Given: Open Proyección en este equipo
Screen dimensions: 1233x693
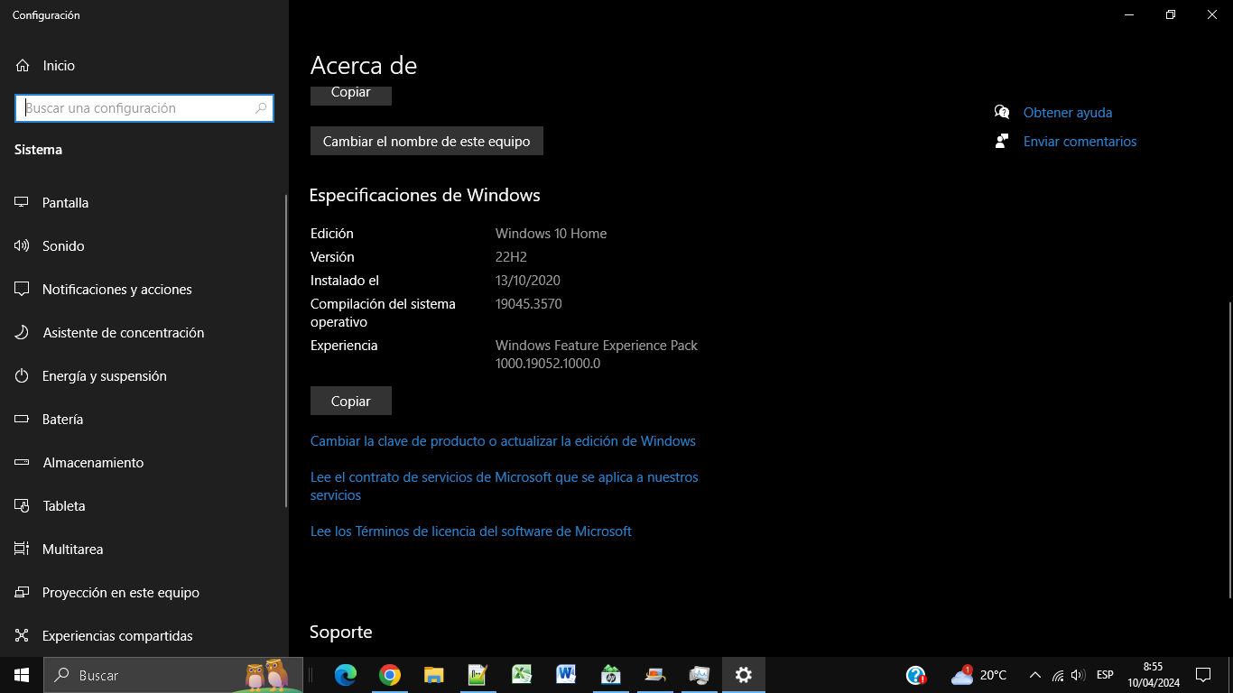Looking at the screenshot, I should click(x=144, y=593).
